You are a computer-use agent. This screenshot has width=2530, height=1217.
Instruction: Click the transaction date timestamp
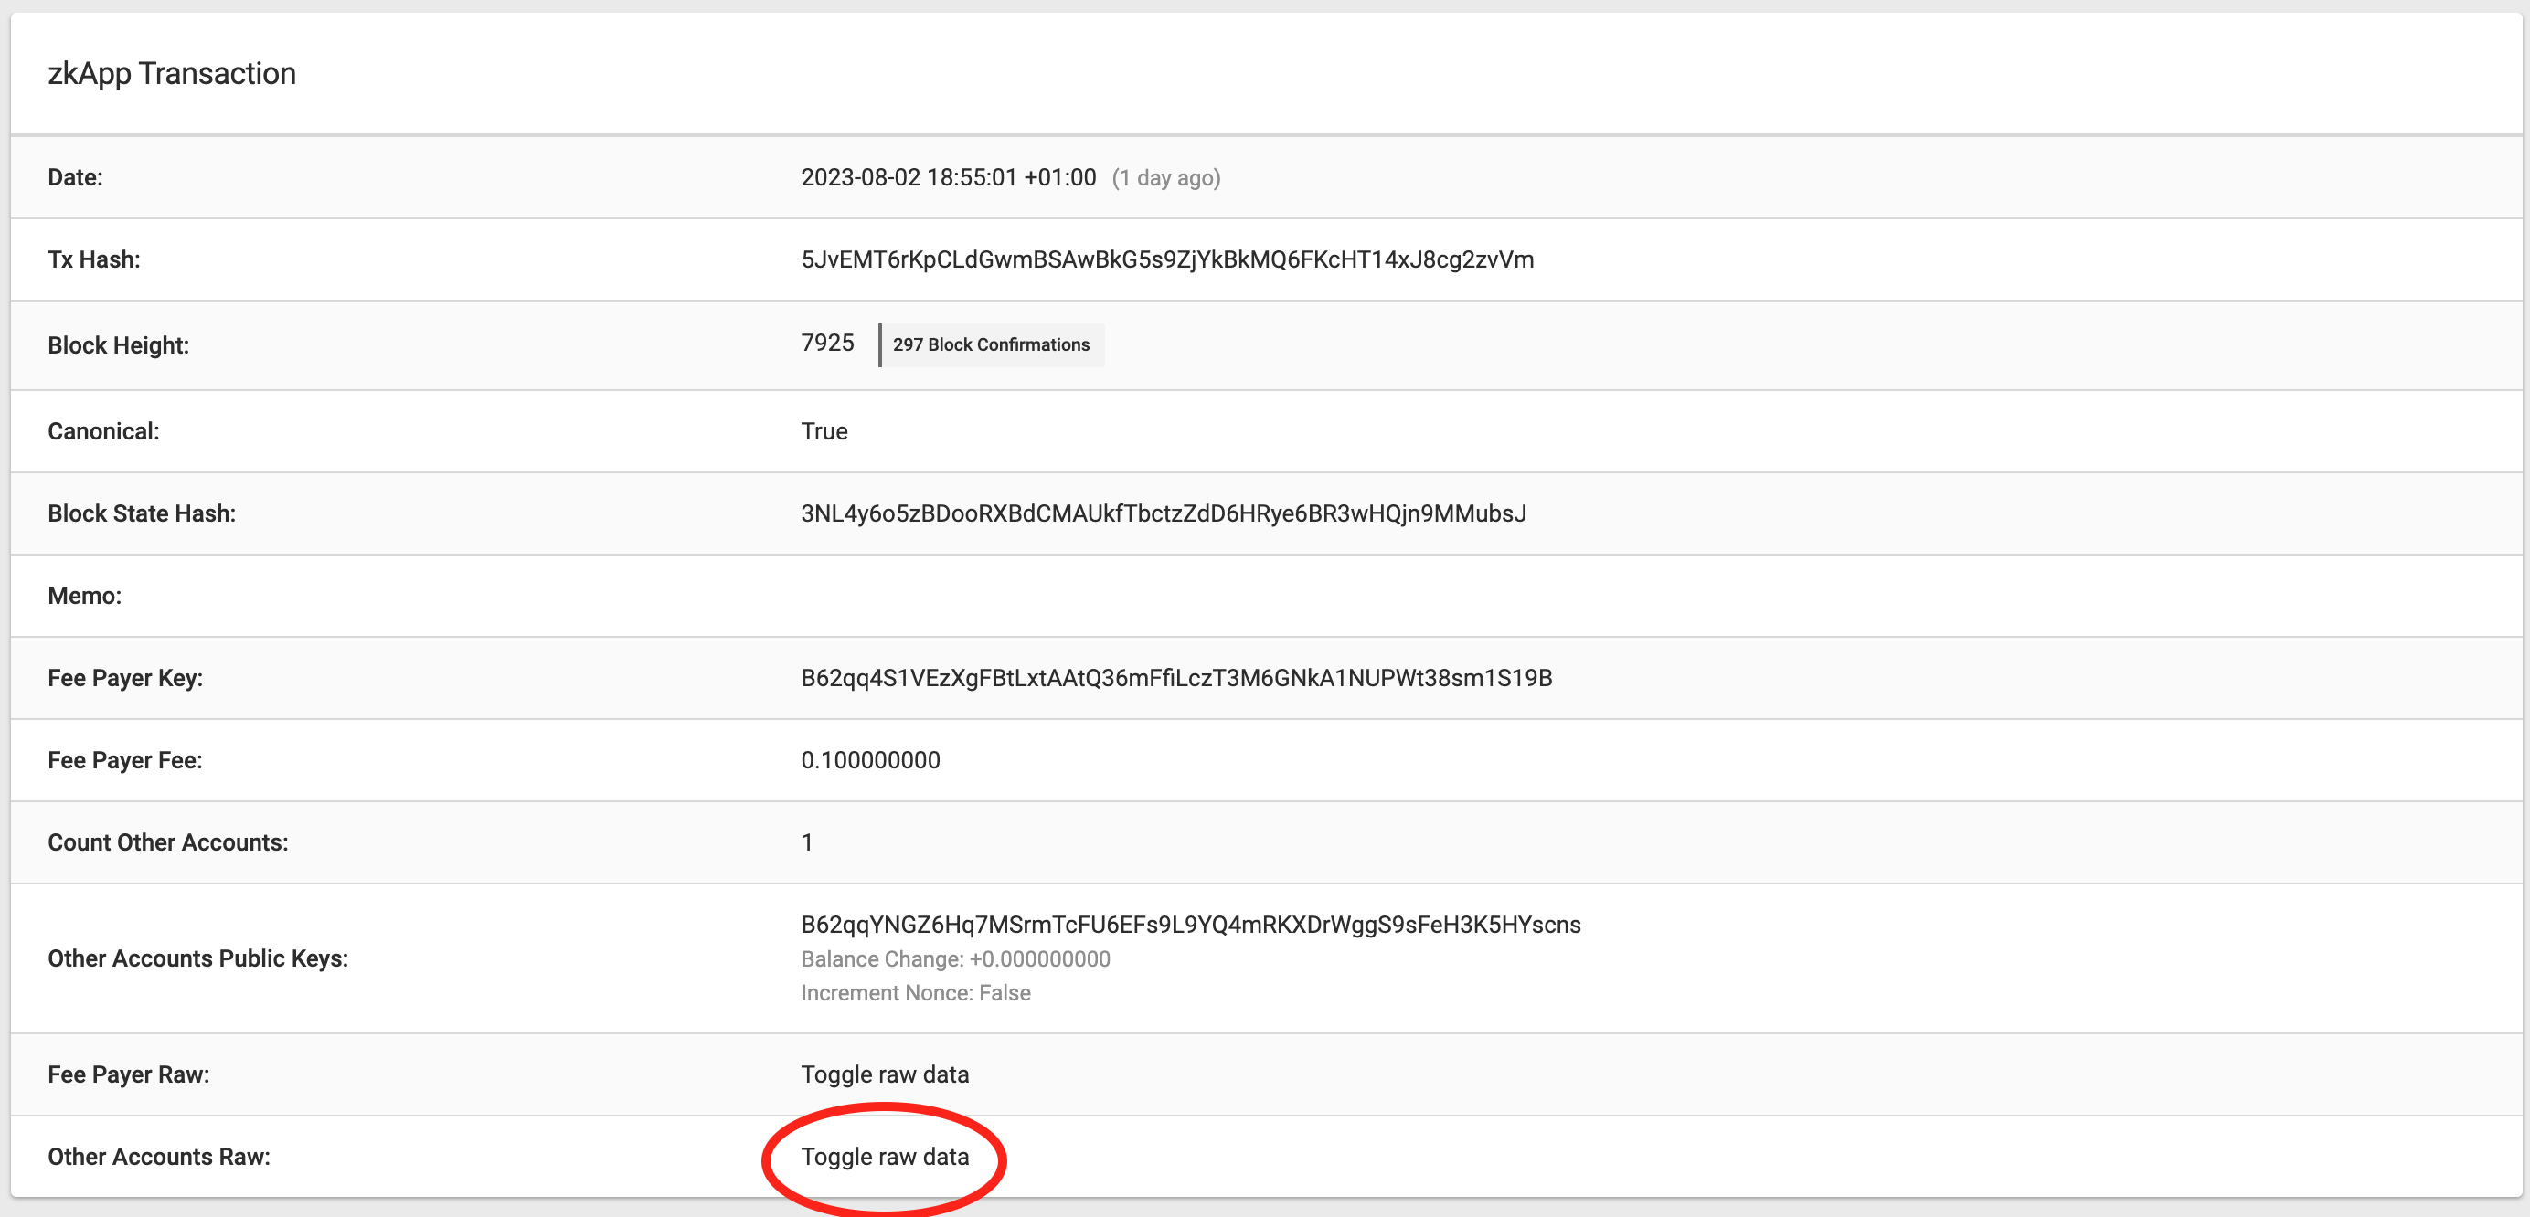pyautogui.click(x=948, y=177)
